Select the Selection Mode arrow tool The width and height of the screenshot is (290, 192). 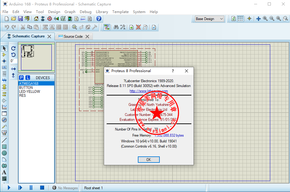point(4,48)
